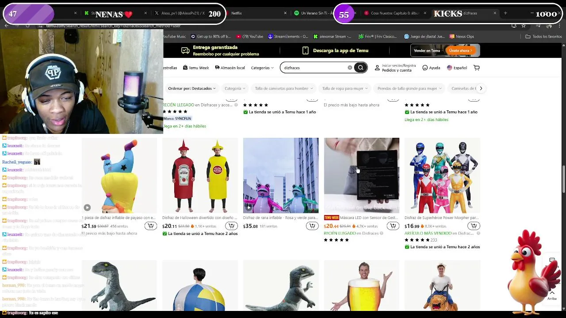566x318 pixels.
Task: Open the 'Disfraz de rana inflable' product title
Action: [x=280, y=218]
